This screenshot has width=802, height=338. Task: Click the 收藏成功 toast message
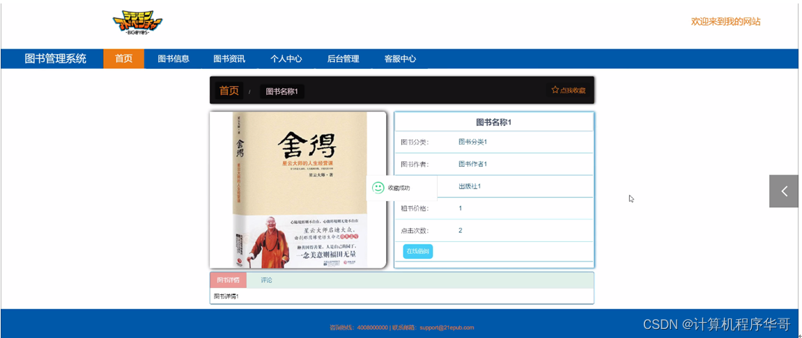pyautogui.click(x=401, y=188)
